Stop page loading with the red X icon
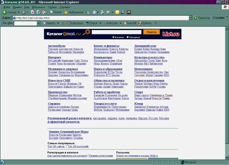The image size is (229, 165). [33, 12]
